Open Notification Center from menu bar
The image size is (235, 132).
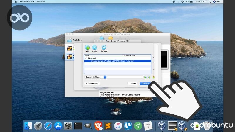point(219,2)
